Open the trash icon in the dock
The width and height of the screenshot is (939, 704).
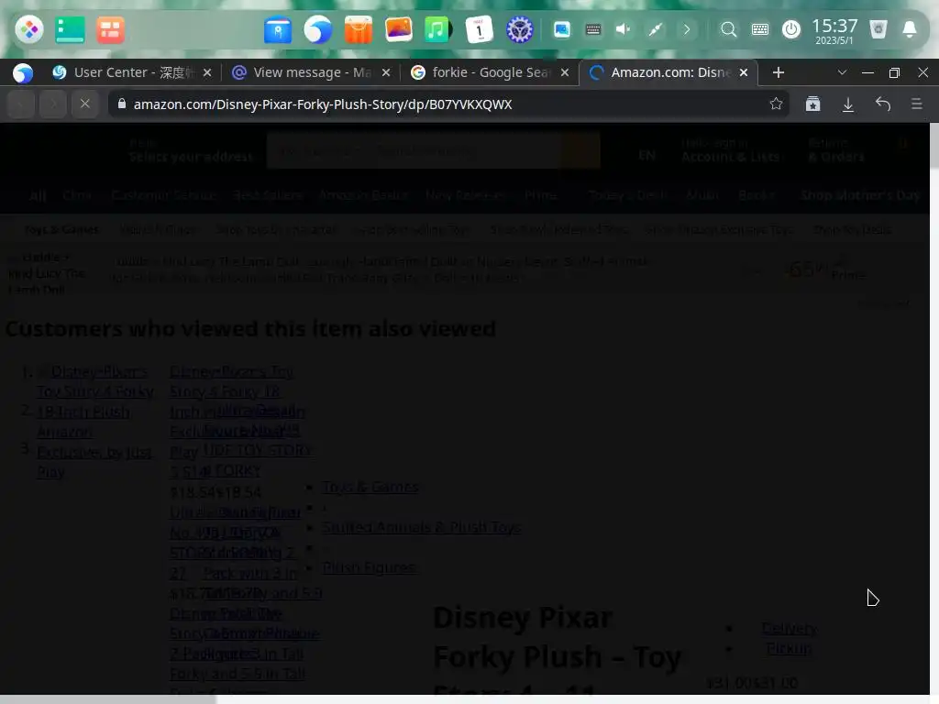pyautogui.click(x=878, y=29)
